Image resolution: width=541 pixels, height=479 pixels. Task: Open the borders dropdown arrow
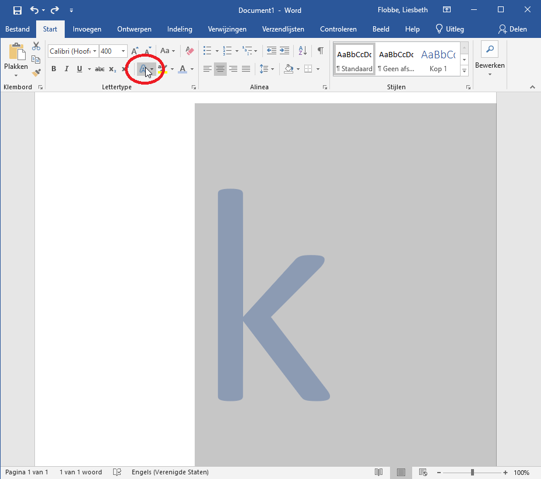pyautogui.click(x=318, y=69)
